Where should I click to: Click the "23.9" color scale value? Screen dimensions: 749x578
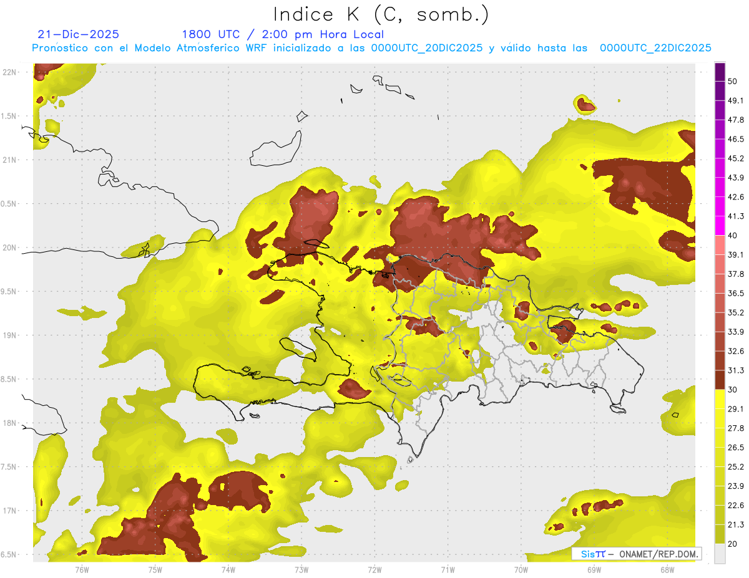pyautogui.click(x=736, y=486)
